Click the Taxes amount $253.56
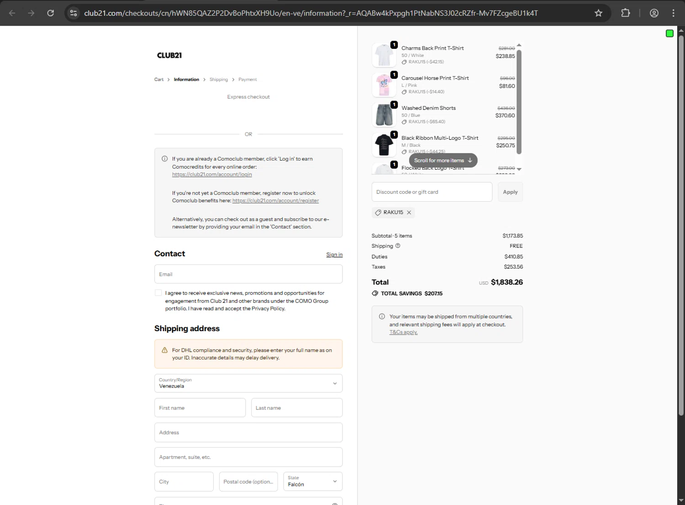 coord(513,267)
